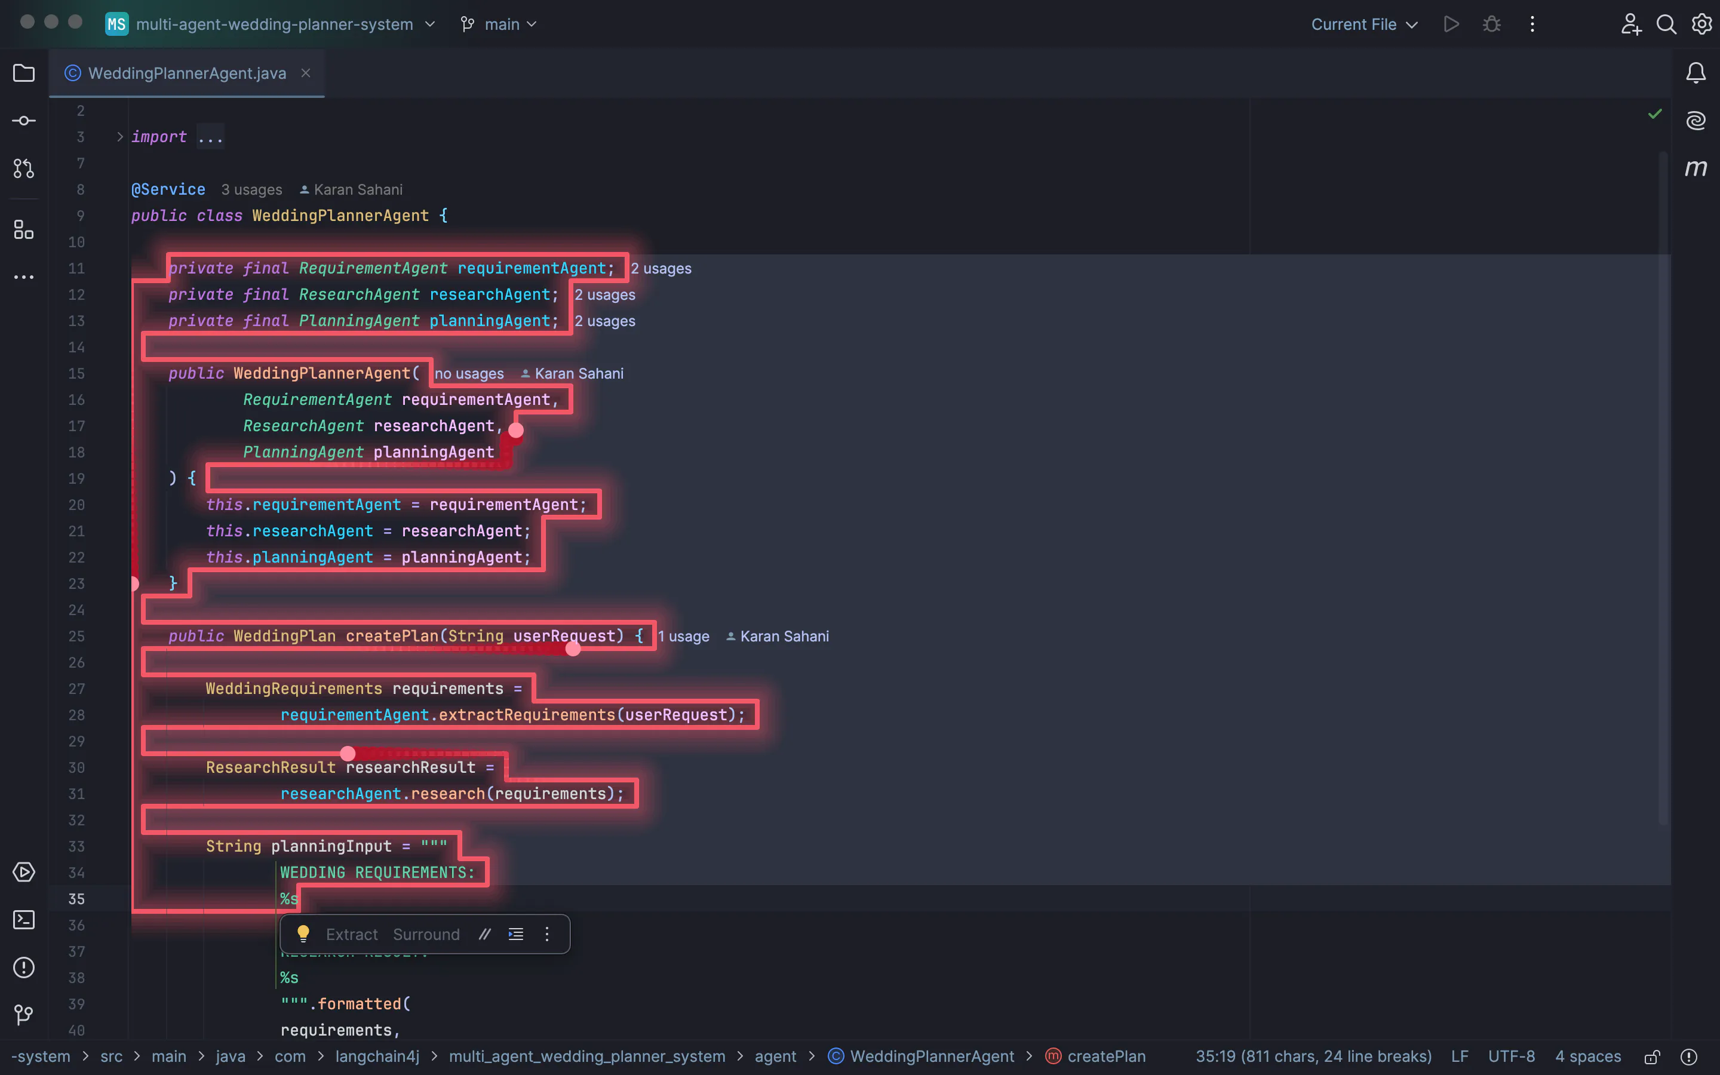Open createPlan method breadcrumb
The image size is (1720, 1075).
(1096, 1056)
